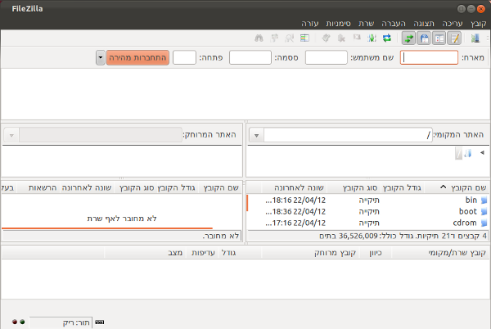
Task: Toggle the message log display
Action: (454, 38)
